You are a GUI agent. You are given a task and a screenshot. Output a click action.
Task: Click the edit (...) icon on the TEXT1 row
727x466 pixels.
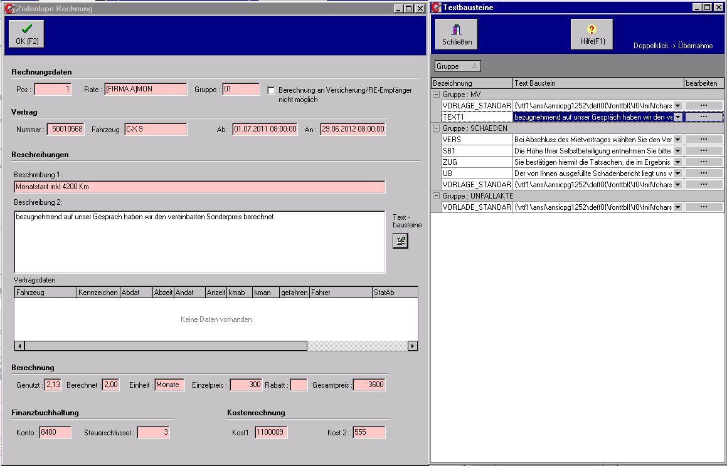(x=704, y=117)
